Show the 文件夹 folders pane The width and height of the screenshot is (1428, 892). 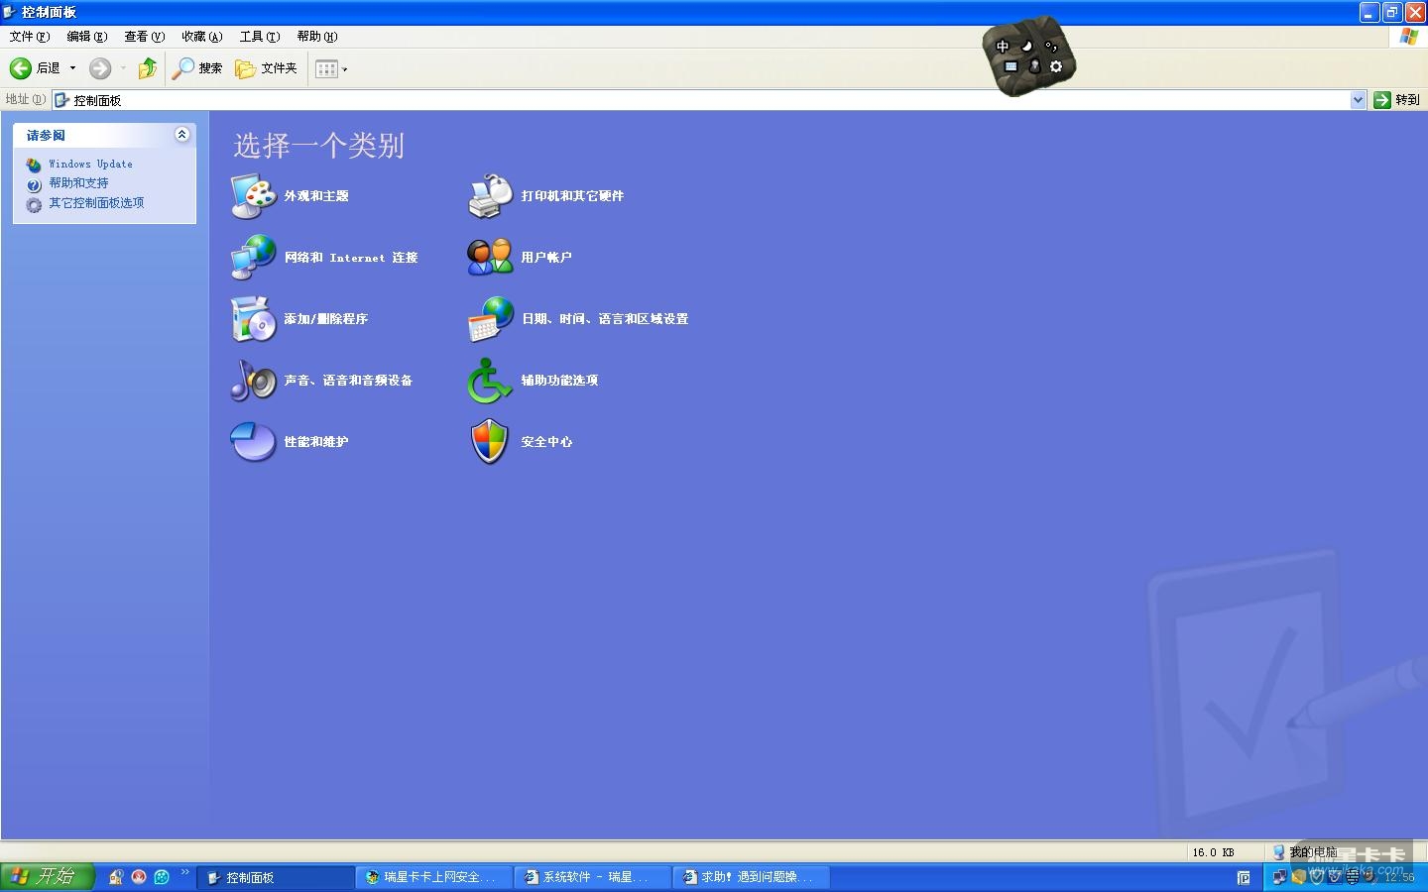pyautogui.click(x=266, y=68)
